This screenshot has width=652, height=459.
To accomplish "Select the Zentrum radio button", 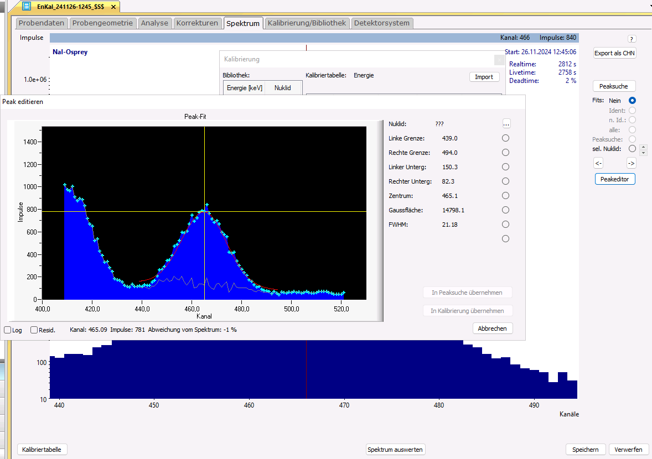I will (505, 196).
